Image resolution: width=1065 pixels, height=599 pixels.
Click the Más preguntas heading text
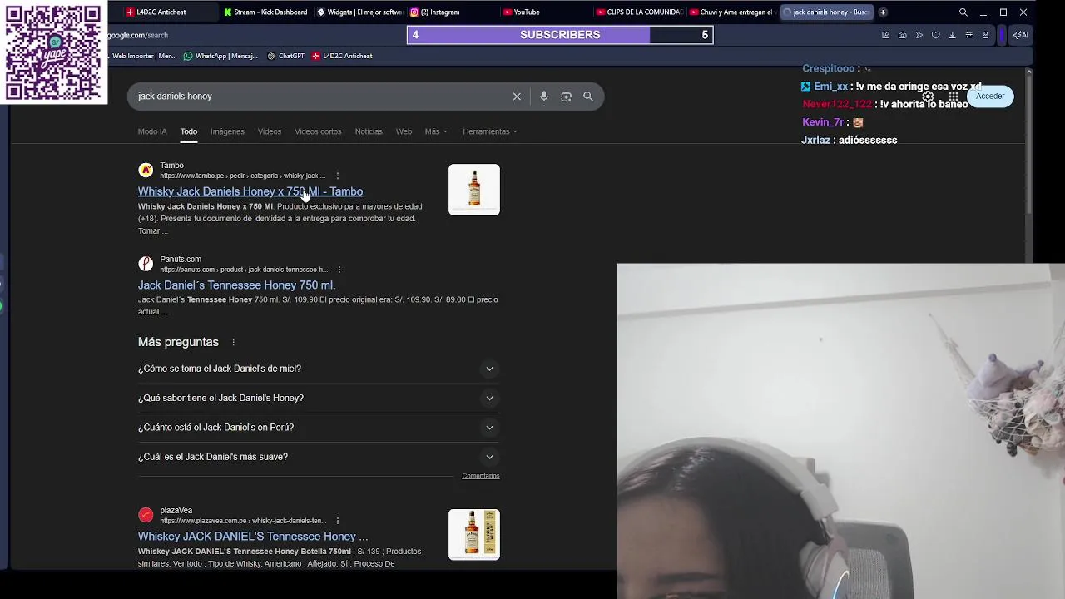[x=178, y=342]
